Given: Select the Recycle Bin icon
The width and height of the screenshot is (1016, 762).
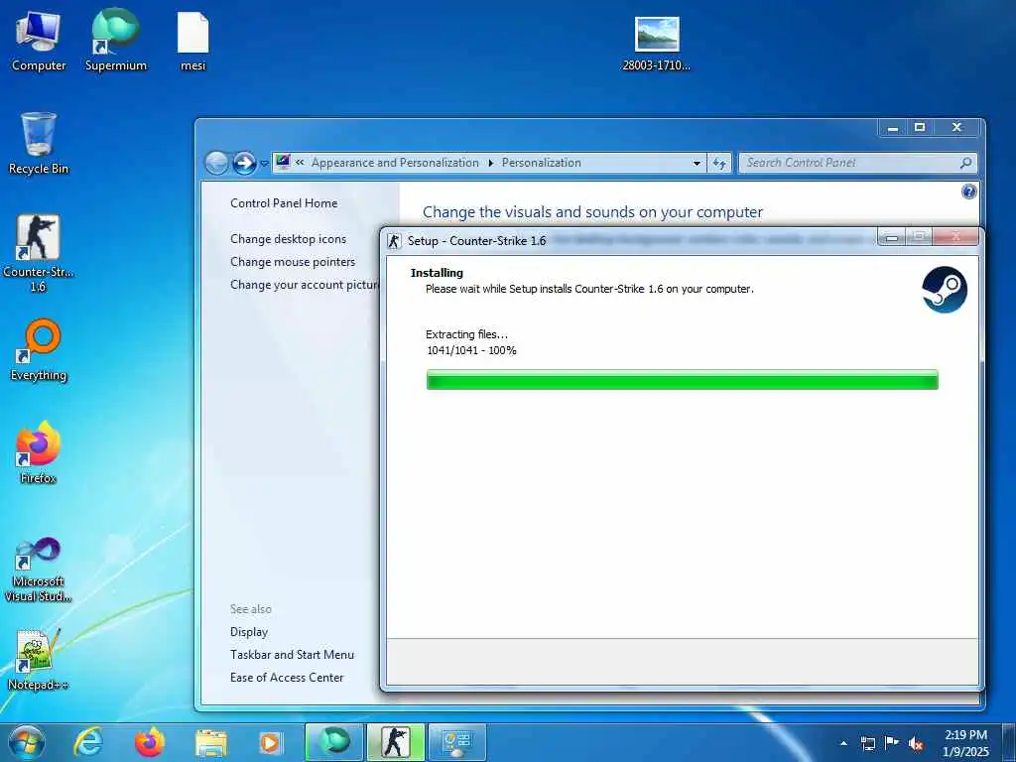Looking at the screenshot, I should pyautogui.click(x=39, y=143).
